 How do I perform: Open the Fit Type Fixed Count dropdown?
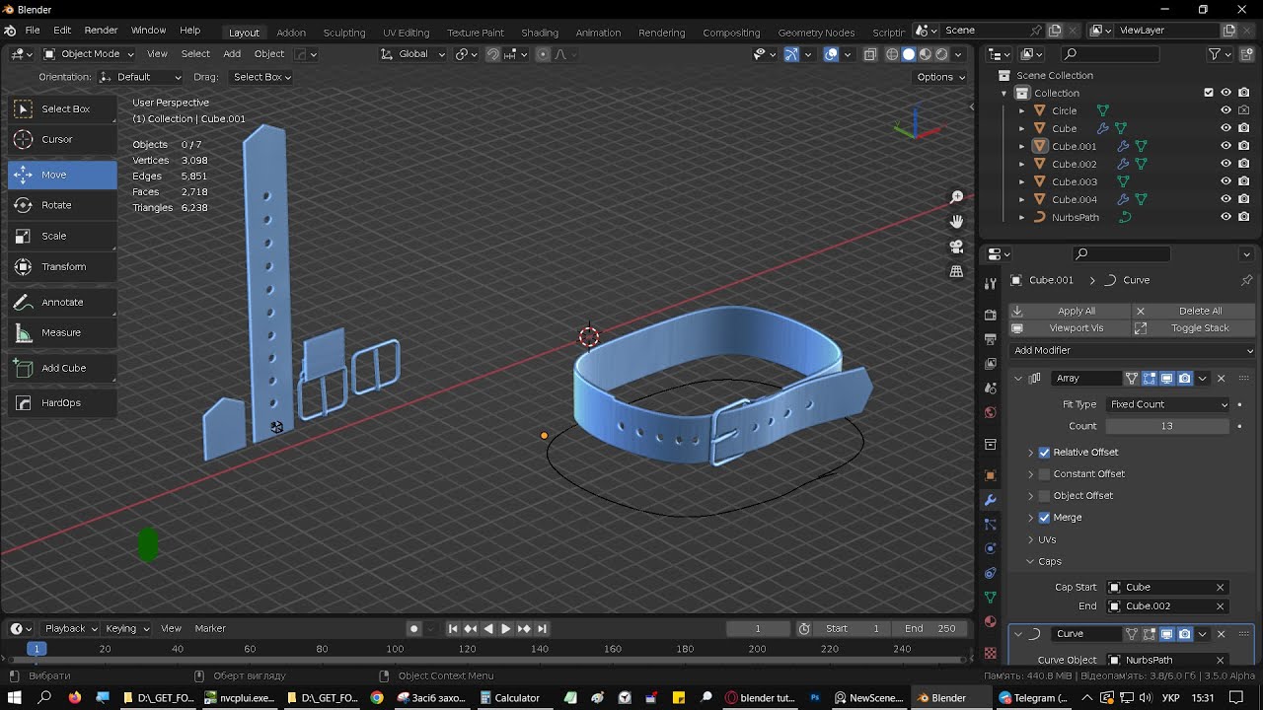click(1168, 404)
